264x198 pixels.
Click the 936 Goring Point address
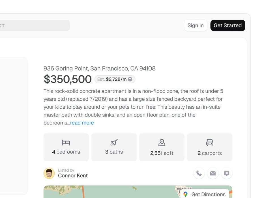click(x=99, y=68)
